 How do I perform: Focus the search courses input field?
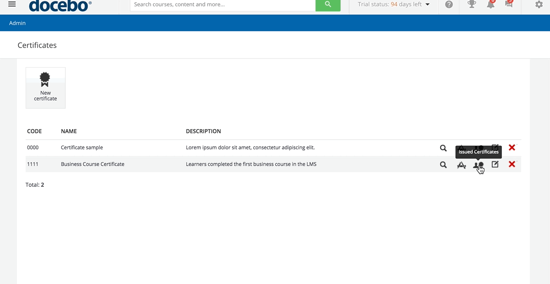(x=222, y=5)
